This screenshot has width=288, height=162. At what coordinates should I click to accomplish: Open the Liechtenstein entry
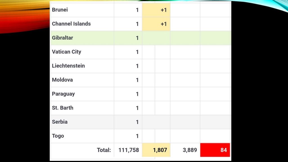68,66
